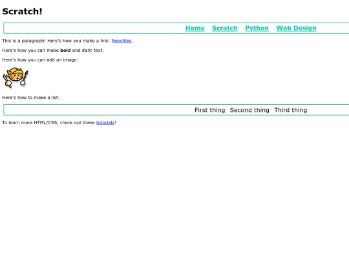Viewport: 349px width, 262px height.
Task: Click the italic word in the paragraph
Action: [87, 50]
